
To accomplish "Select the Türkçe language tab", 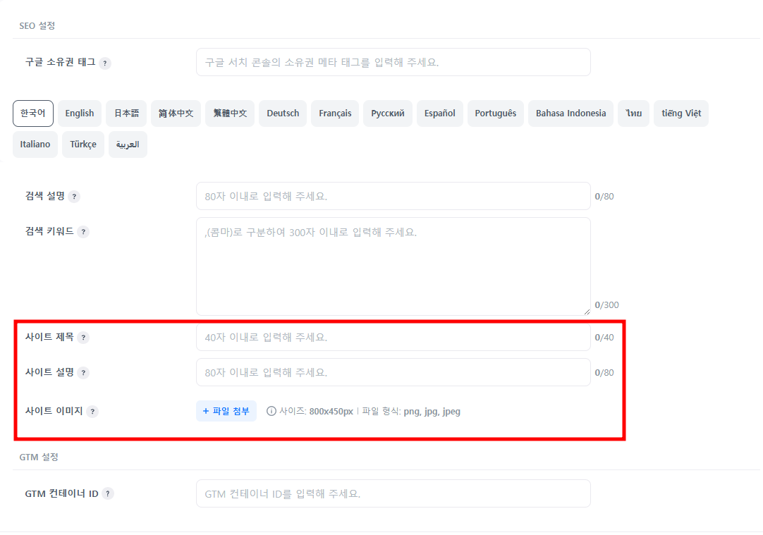I will pos(83,144).
